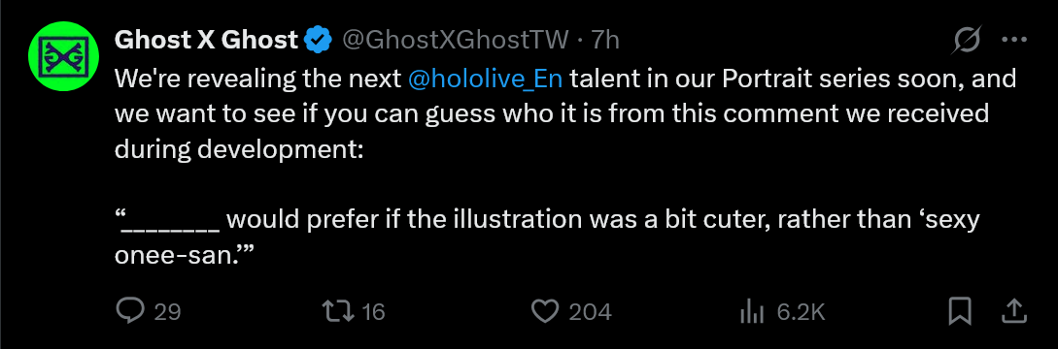Screen dimensions: 1058x349
Task: Open the Ghost X Ghost green profile avatar
Action: point(64,56)
